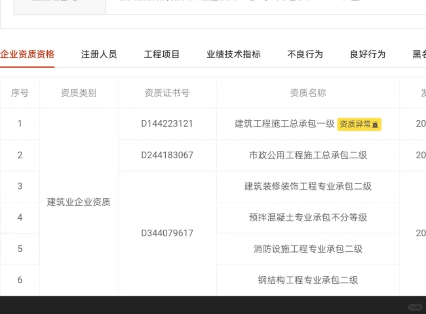
Task: Open the 企业资质资格 tab
Action: click(27, 54)
